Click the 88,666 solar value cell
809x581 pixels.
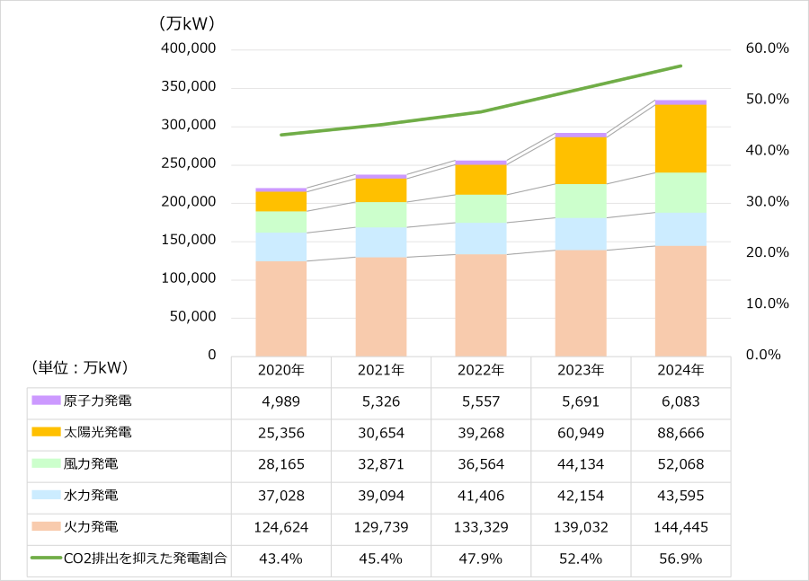click(680, 433)
